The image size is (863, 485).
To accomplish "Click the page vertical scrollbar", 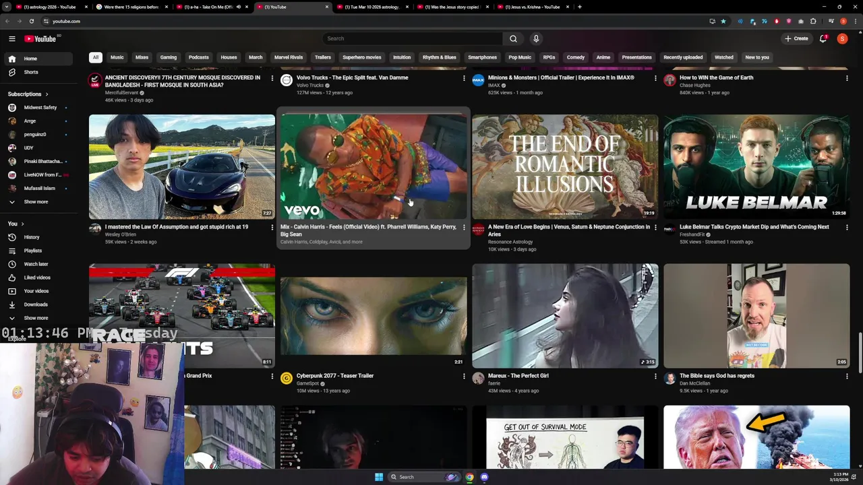I will pos(860,352).
